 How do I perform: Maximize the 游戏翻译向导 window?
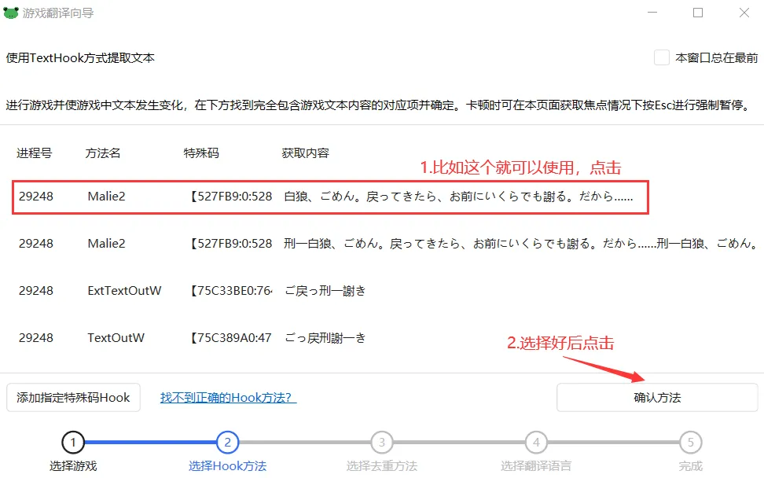(x=698, y=13)
